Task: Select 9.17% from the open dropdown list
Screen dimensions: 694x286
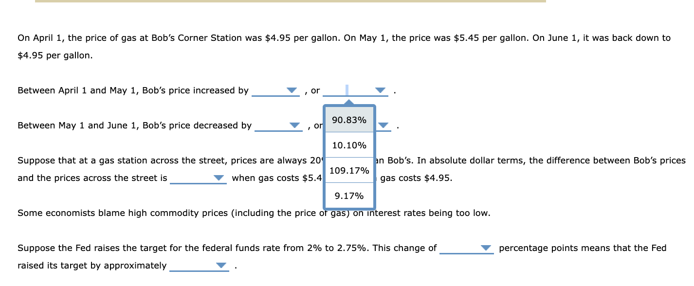Action: pos(348,197)
